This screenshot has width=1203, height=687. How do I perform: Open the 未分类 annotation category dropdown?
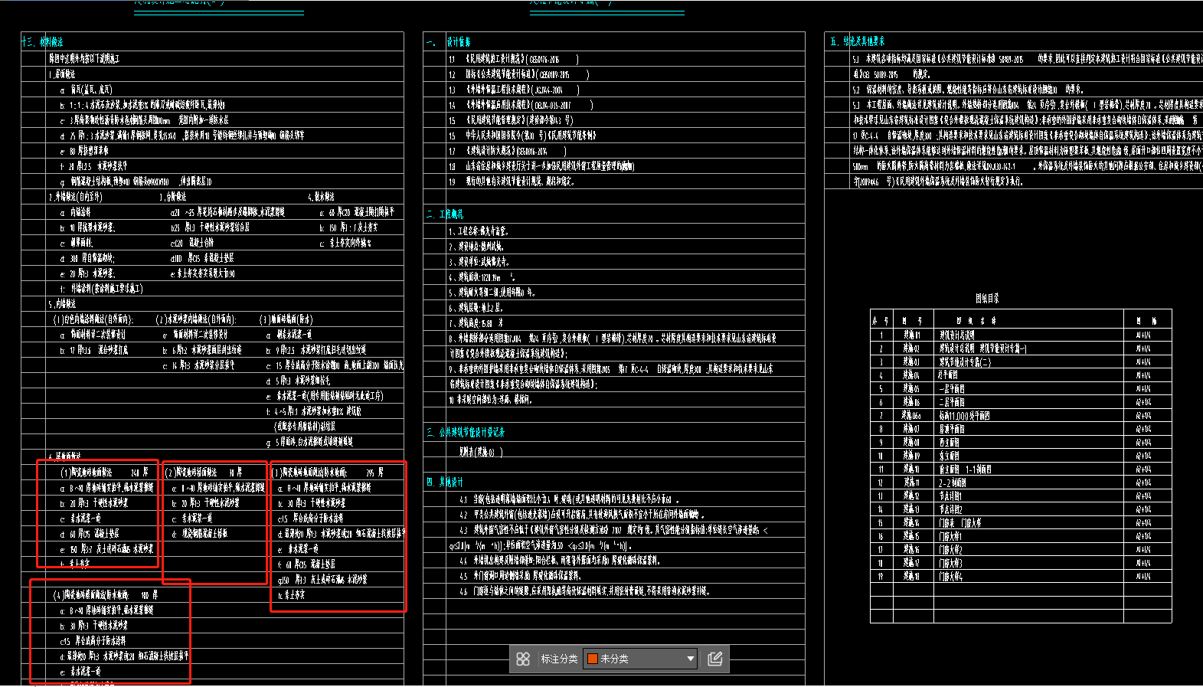[x=640, y=659]
